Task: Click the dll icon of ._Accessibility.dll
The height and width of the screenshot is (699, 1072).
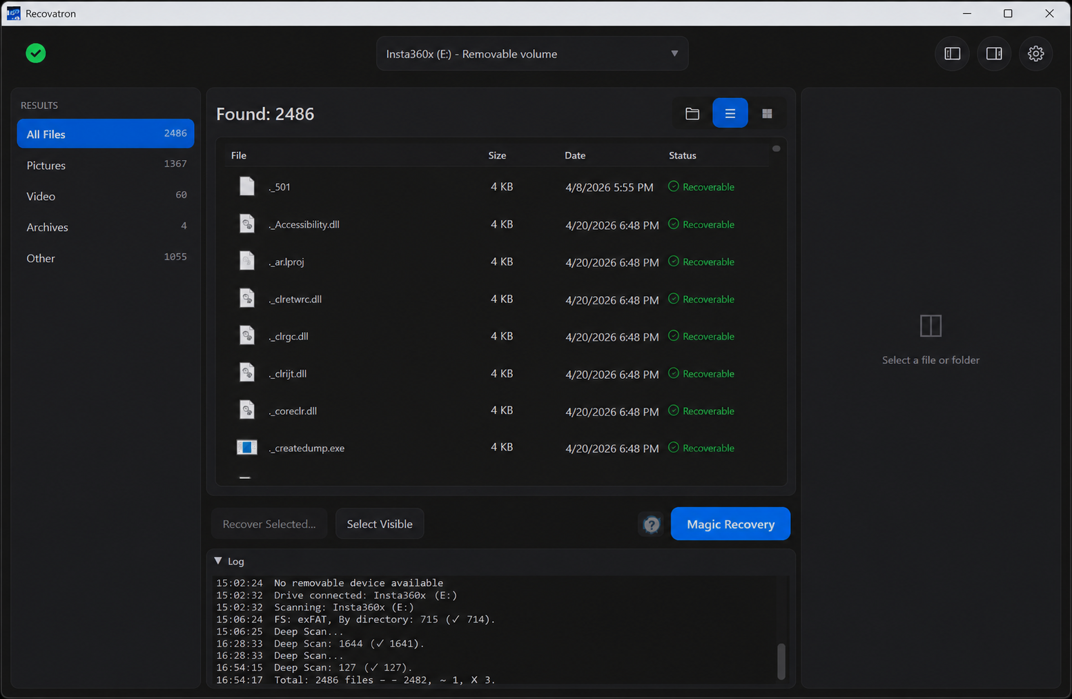Action: point(247,224)
